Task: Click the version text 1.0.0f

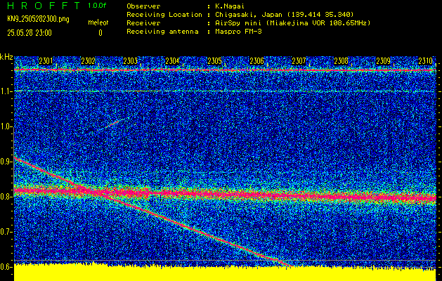Action: point(97,6)
